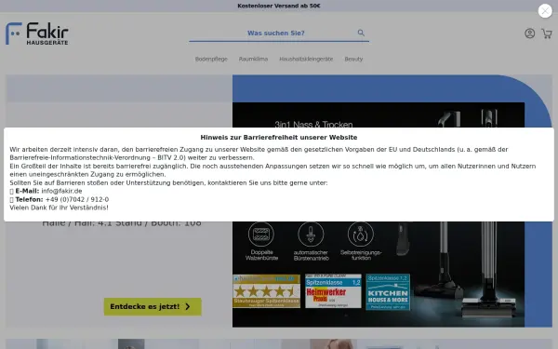Click the Fakir Hausgeräte logo
The image size is (558, 349).
click(x=37, y=34)
